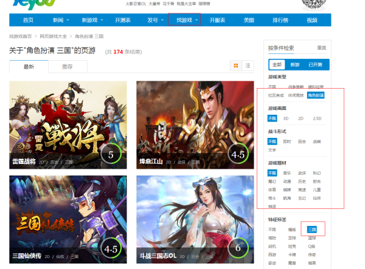
Task: Switch to list view layout icon
Action: click(248, 66)
